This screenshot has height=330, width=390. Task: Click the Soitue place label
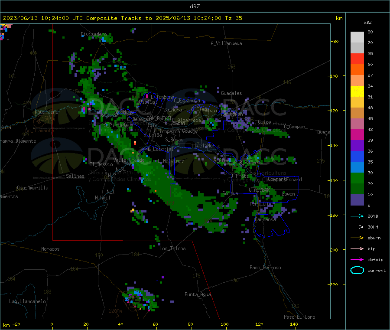pos(230,193)
